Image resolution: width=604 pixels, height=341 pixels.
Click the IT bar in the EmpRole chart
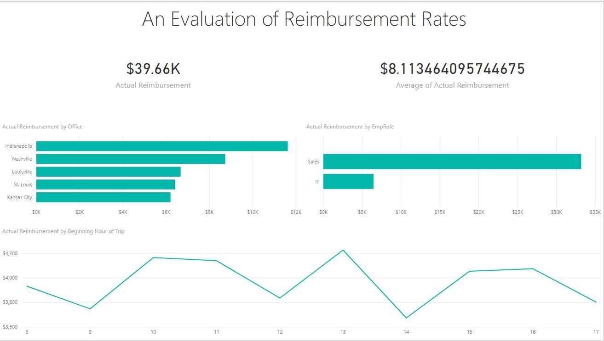[348, 181]
